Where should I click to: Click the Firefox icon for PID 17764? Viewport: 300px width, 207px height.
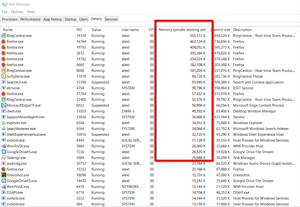pos(4,94)
